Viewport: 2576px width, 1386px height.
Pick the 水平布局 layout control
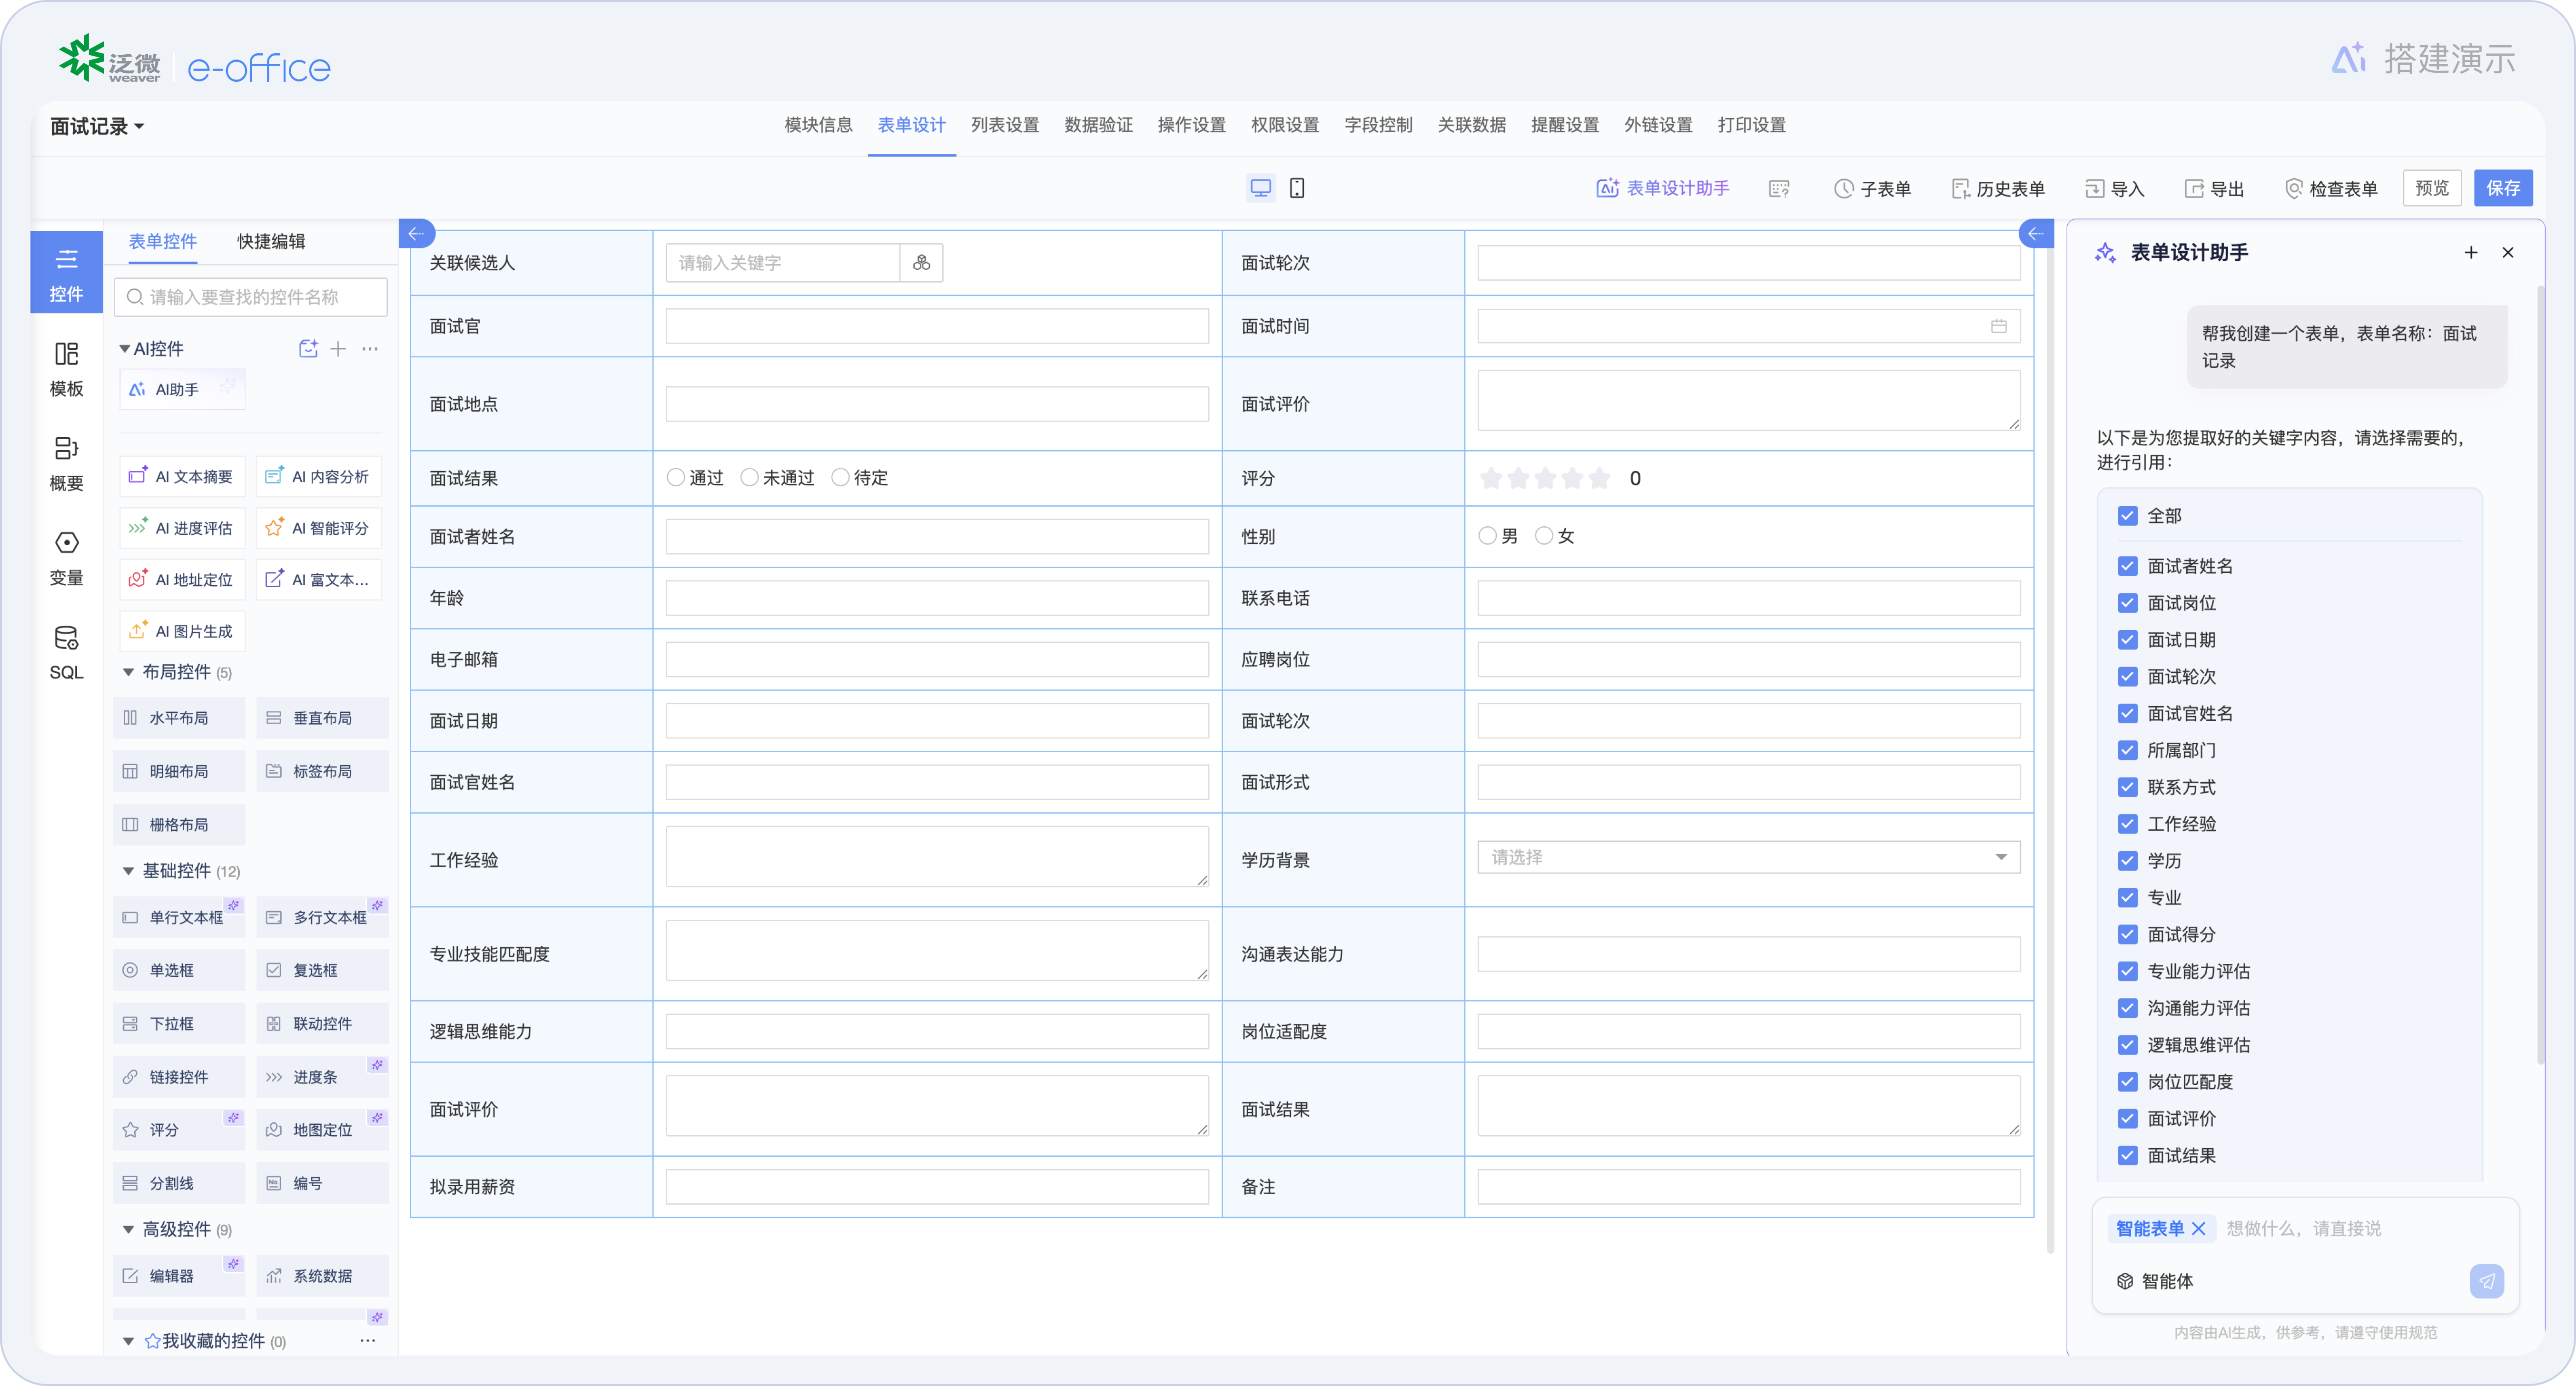click(179, 718)
